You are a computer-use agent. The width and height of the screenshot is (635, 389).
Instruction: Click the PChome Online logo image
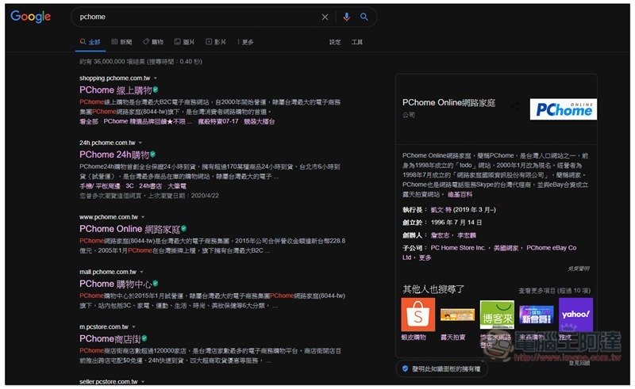coord(563,109)
